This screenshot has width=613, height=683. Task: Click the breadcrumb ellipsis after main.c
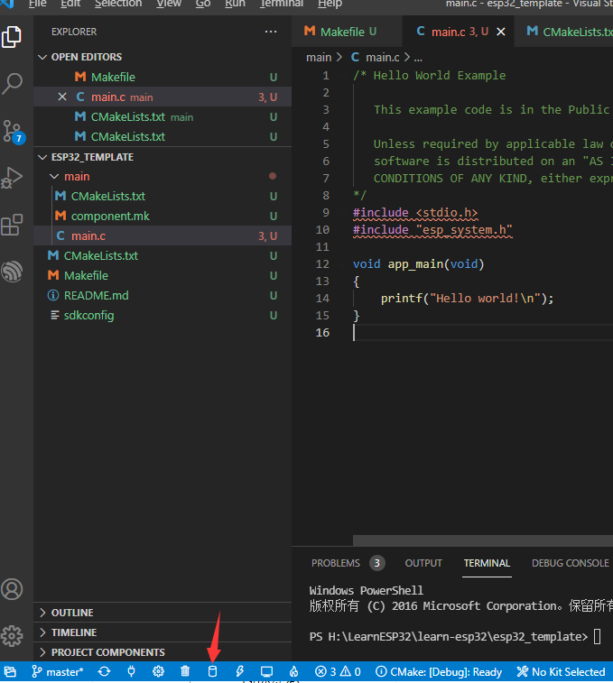point(418,58)
